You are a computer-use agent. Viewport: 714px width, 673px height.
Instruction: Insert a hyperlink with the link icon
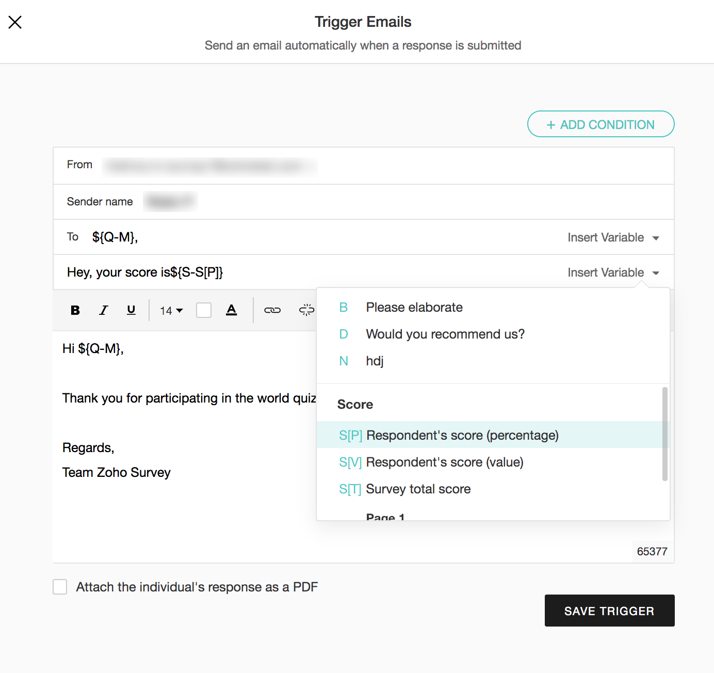point(272,310)
